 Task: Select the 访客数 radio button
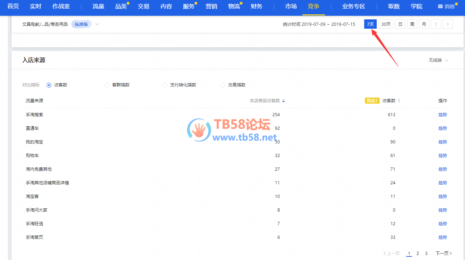coord(49,85)
